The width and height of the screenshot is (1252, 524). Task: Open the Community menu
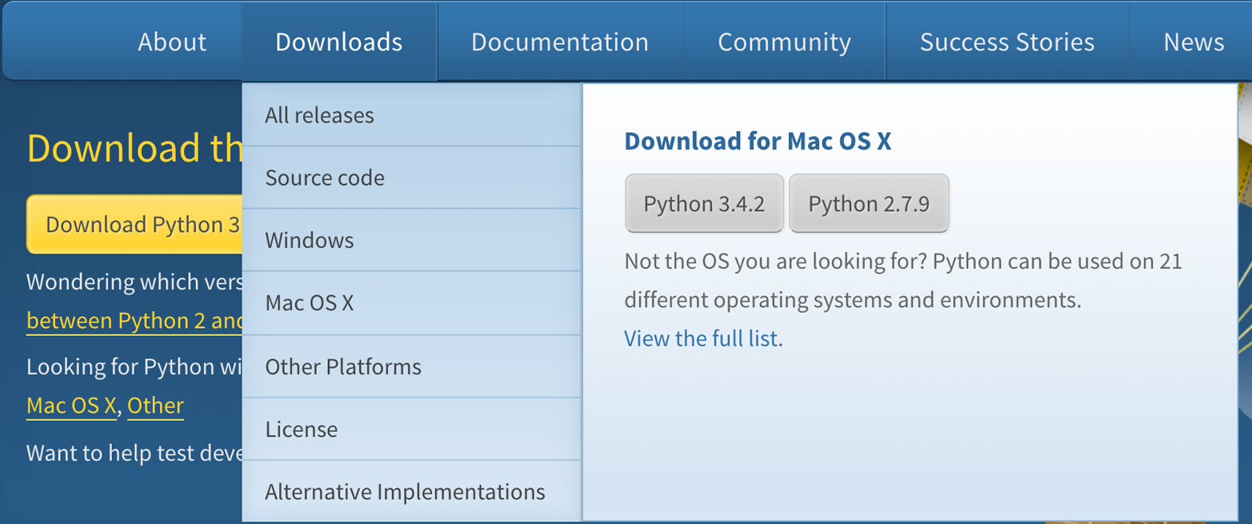point(784,42)
